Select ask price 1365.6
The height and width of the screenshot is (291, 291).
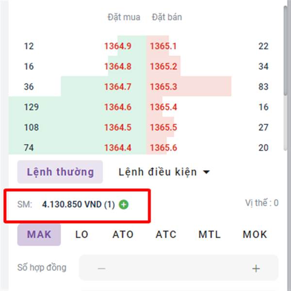coord(163,148)
